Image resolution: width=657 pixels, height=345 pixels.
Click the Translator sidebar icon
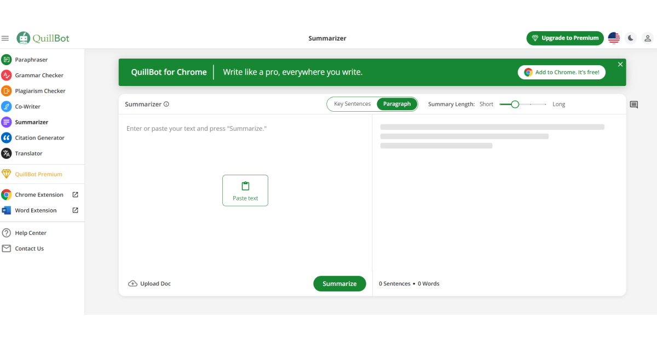pyautogui.click(x=7, y=153)
